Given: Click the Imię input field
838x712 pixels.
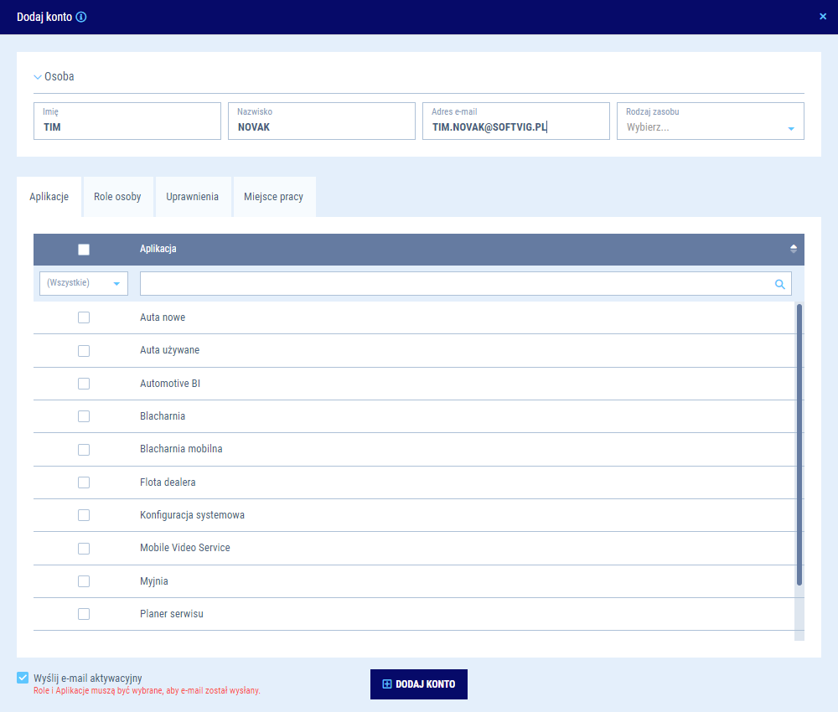Looking at the screenshot, I should [x=127, y=126].
